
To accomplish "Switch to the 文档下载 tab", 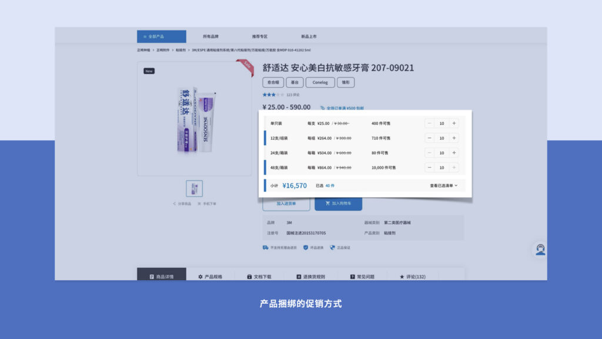I will [259, 277].
